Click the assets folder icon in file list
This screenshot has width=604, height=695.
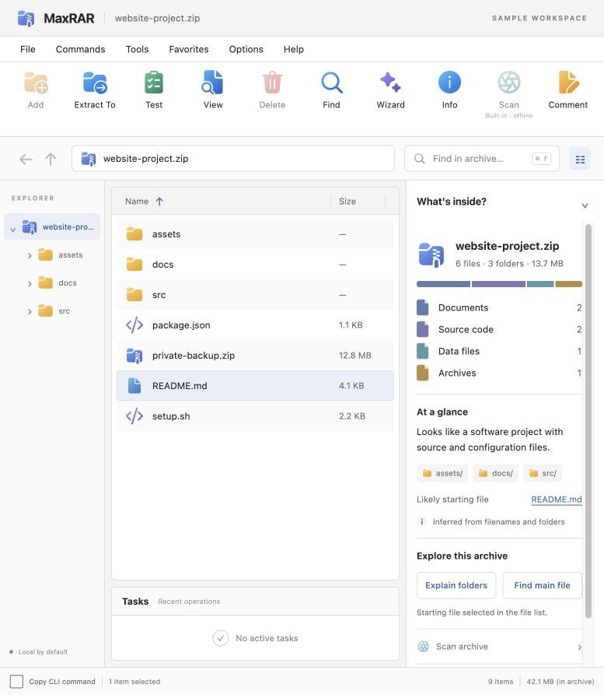coord(134,234)
